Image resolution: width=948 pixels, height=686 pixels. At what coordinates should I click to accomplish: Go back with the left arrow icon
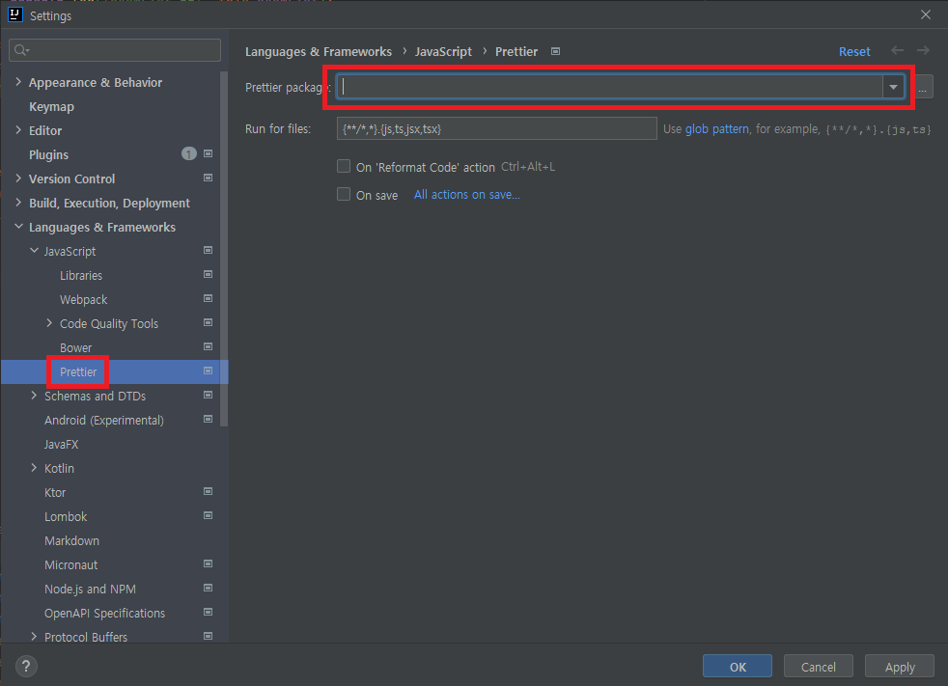[x=897, y=51]
